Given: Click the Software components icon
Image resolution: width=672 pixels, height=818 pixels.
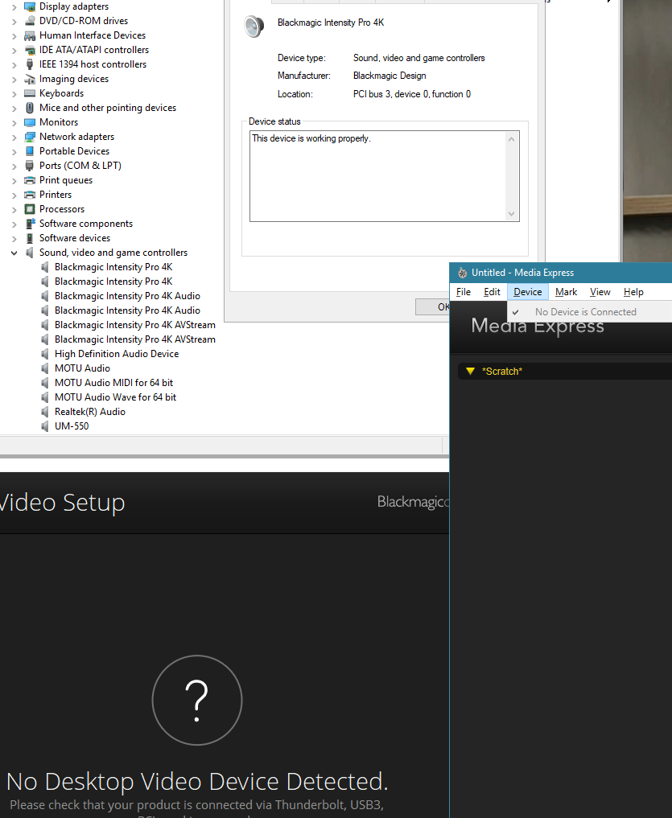Looking at the screenshot, I should 30,224.
